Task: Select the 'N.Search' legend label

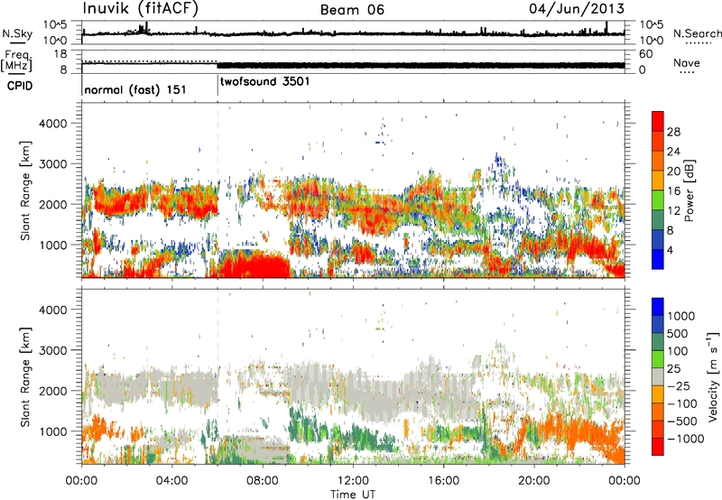Action: (x=698, y=33)
